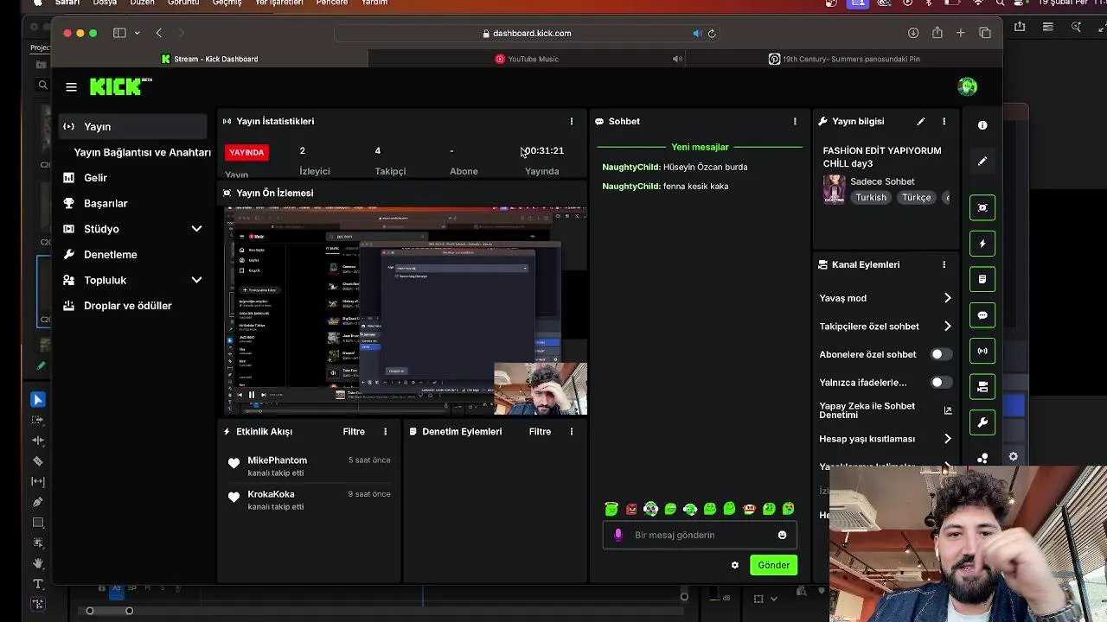The image size is (1107, 622).
Task: Click the info icon in right rail
Action: [982, 125]
